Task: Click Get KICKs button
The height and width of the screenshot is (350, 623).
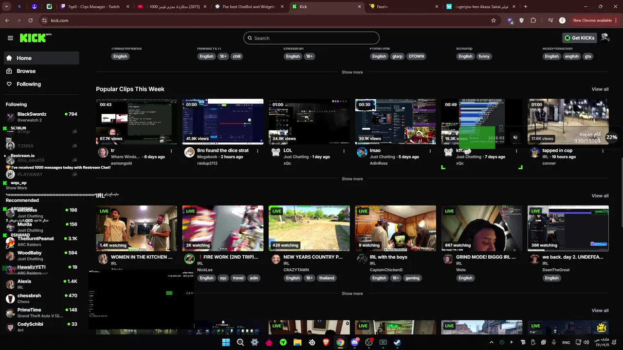Action: click(x=579, y=38)
